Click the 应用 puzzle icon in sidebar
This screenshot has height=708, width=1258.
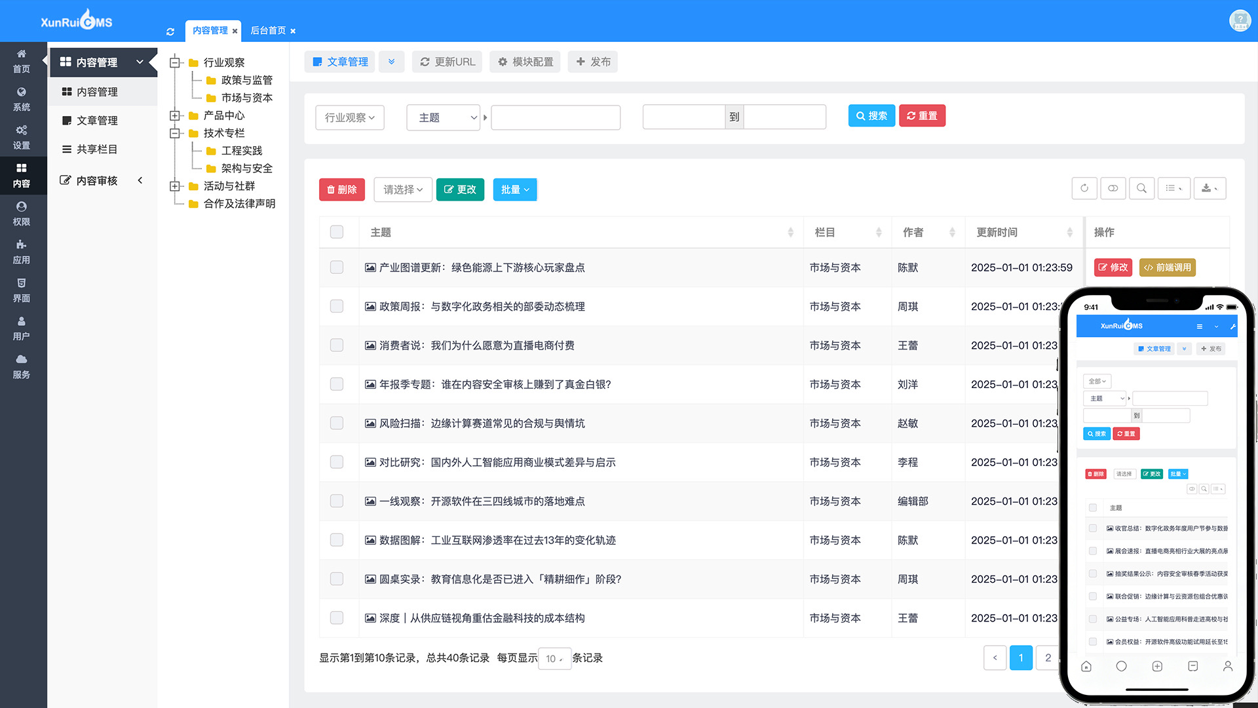(22, 253)
